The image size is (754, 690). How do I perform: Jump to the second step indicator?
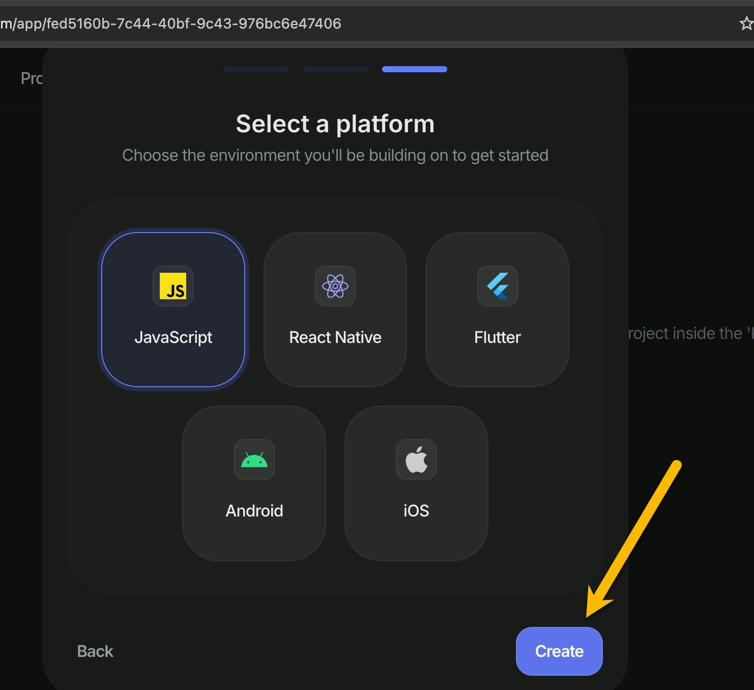tap(335, 69)
